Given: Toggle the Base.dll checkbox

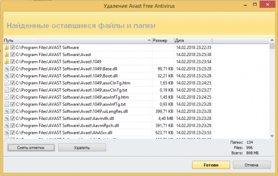Looking at the screenshot, I should (x=13, y=69).
